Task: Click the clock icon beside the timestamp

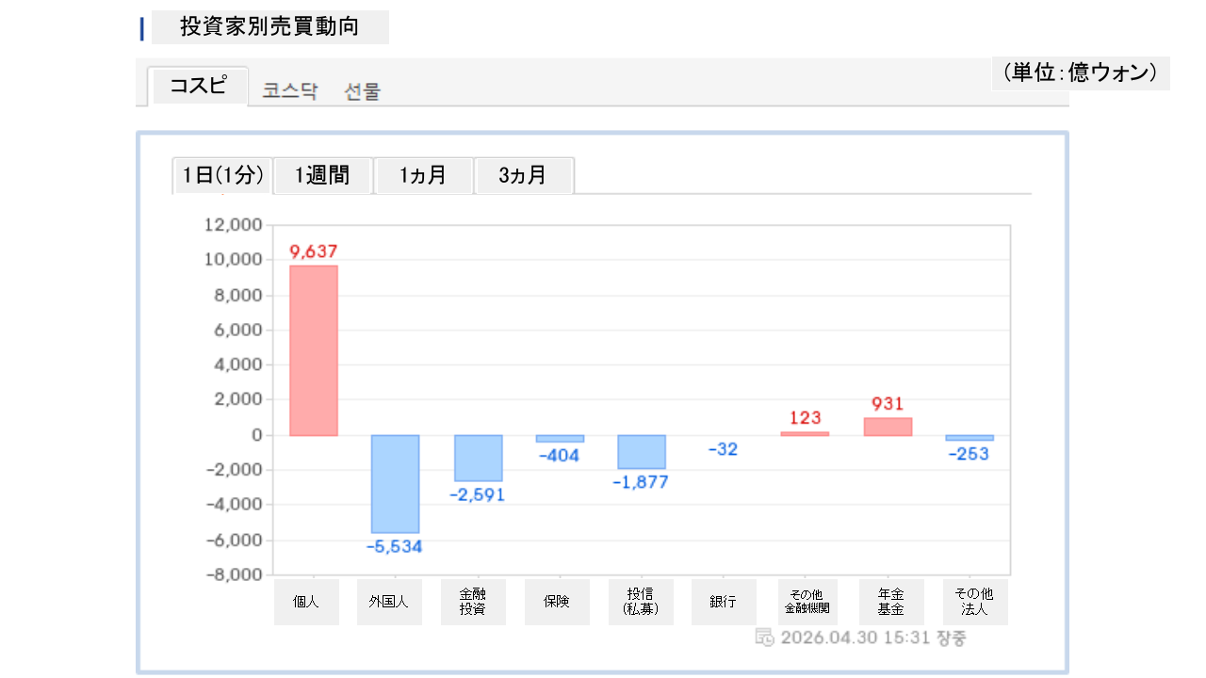Action: [765, 638]
